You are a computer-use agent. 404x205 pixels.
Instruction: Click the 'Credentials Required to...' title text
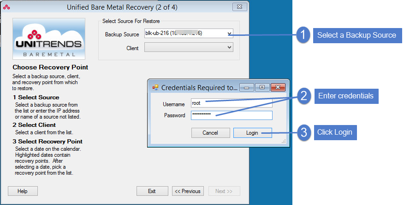[199, 88]
